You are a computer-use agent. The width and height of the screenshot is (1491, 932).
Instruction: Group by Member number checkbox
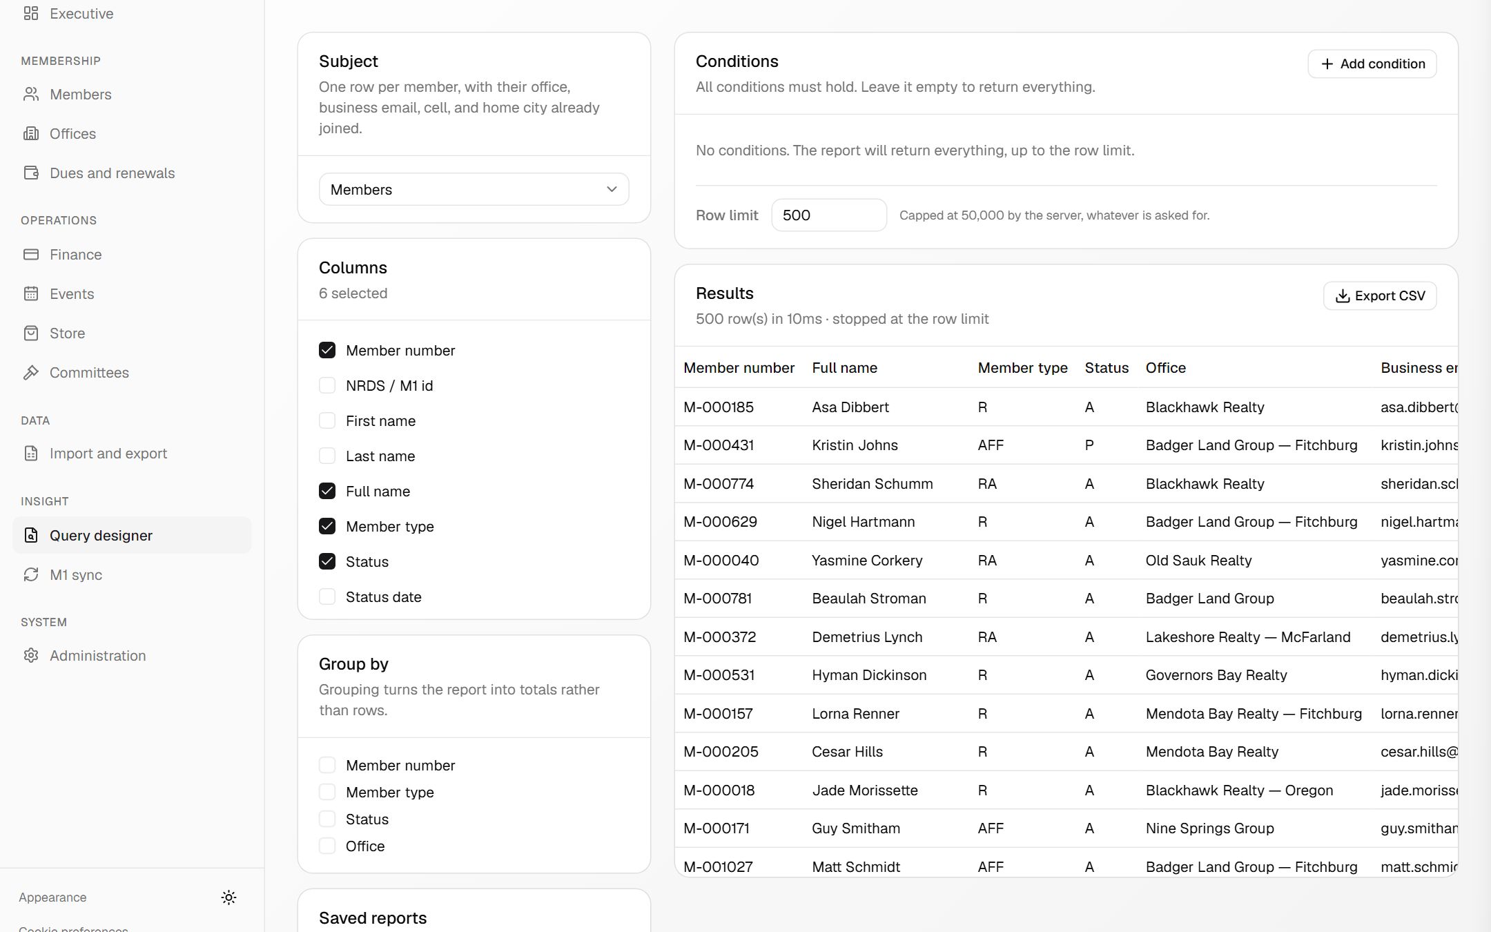[327, 765]
